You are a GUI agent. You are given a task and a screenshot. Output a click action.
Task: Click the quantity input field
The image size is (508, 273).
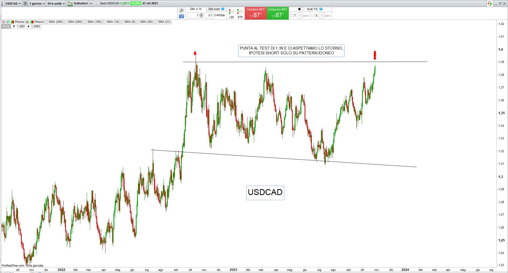pos(193,15)
